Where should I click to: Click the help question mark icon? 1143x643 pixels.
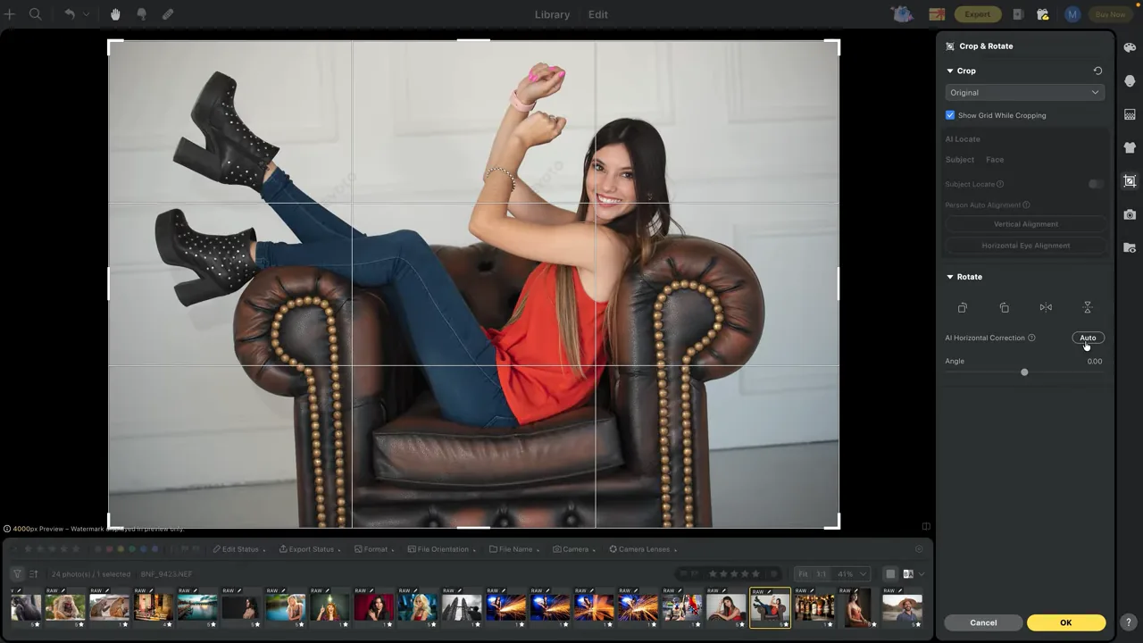click(x=1129, y=622)
